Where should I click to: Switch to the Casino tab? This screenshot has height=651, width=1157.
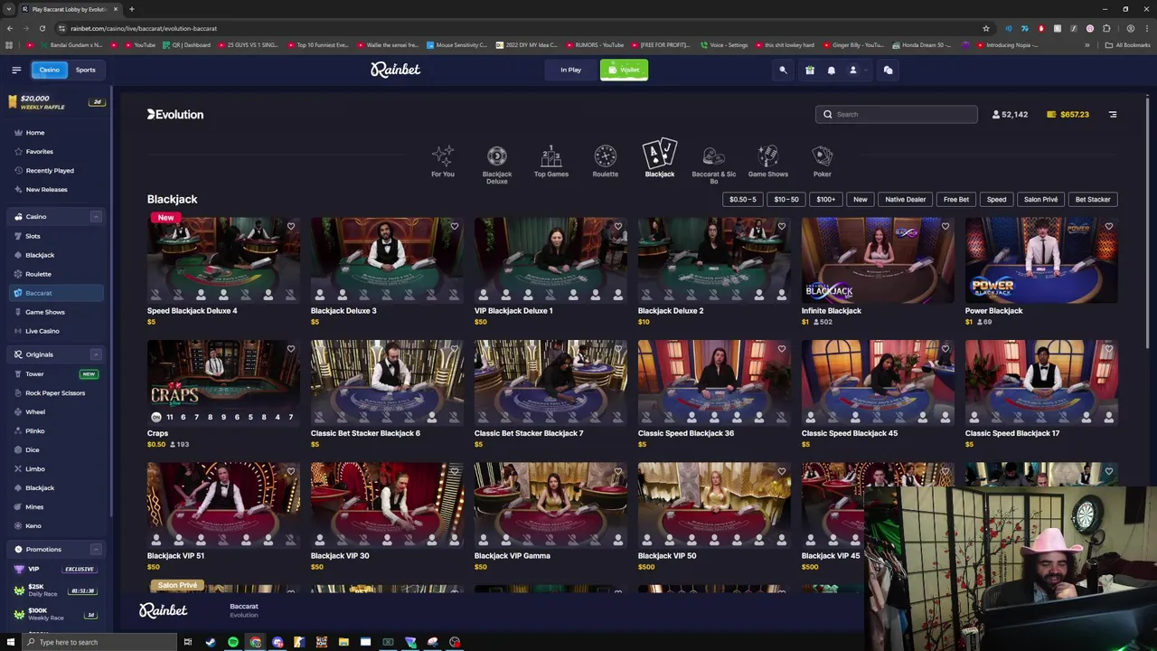tap(49, 70)
